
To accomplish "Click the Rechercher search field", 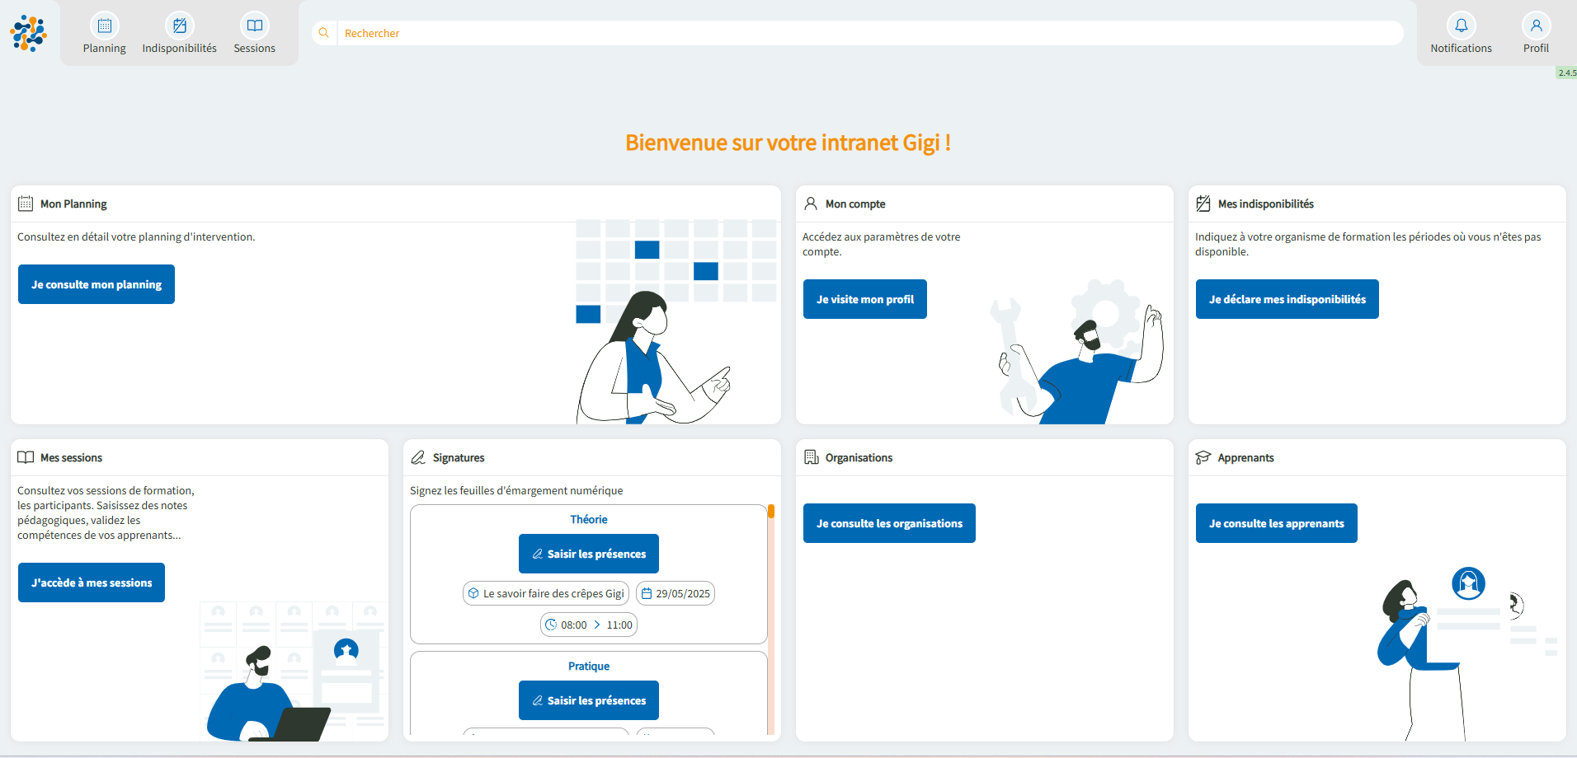I will 866,33.
